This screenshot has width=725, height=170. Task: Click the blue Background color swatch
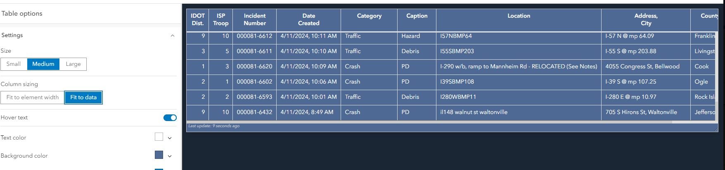(x=159, y=155)
